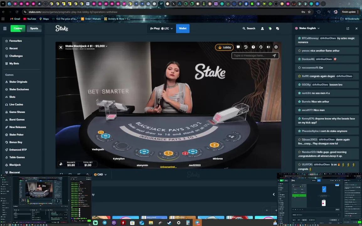
Task: Open the game history clock icon
Action: pos(246,47)
